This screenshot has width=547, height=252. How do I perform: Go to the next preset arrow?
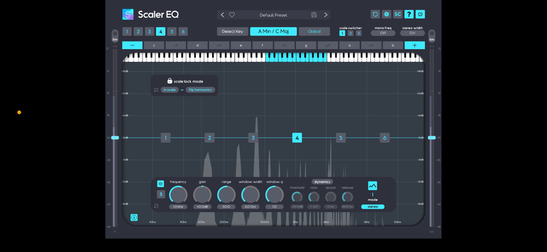click(x=326, y=15)
